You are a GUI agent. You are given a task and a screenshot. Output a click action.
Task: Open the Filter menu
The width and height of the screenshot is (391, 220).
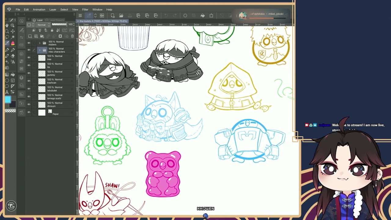click(85, 9)
